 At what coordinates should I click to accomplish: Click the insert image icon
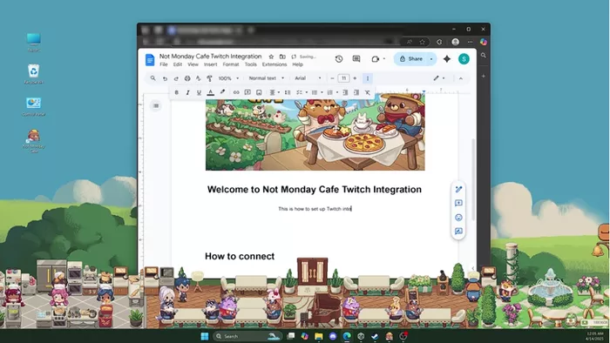coord(259,92)
